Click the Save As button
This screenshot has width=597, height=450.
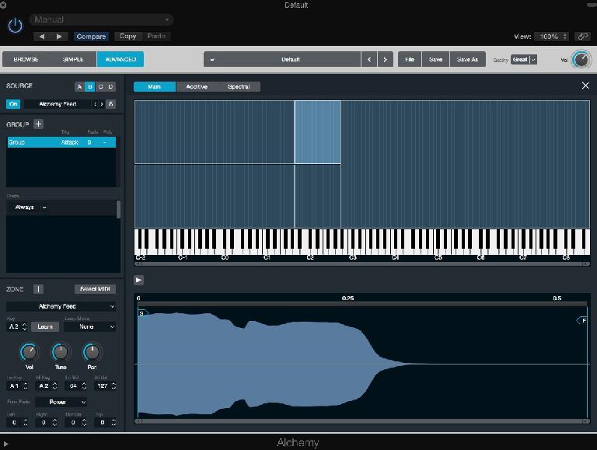(467, 59)
